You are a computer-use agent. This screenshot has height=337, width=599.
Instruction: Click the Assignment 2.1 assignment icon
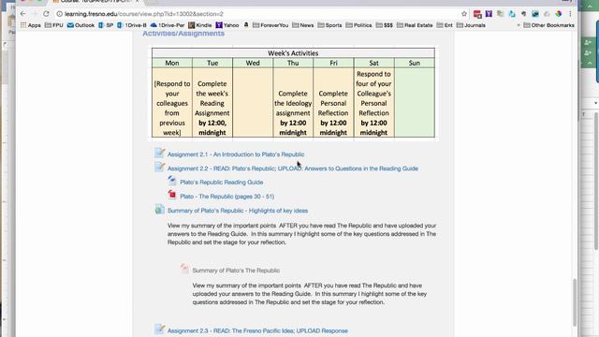click(160, 154)
